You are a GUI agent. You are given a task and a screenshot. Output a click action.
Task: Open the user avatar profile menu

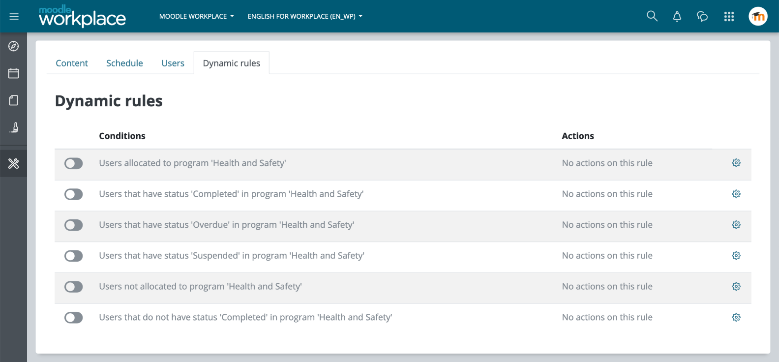(758, 16)
